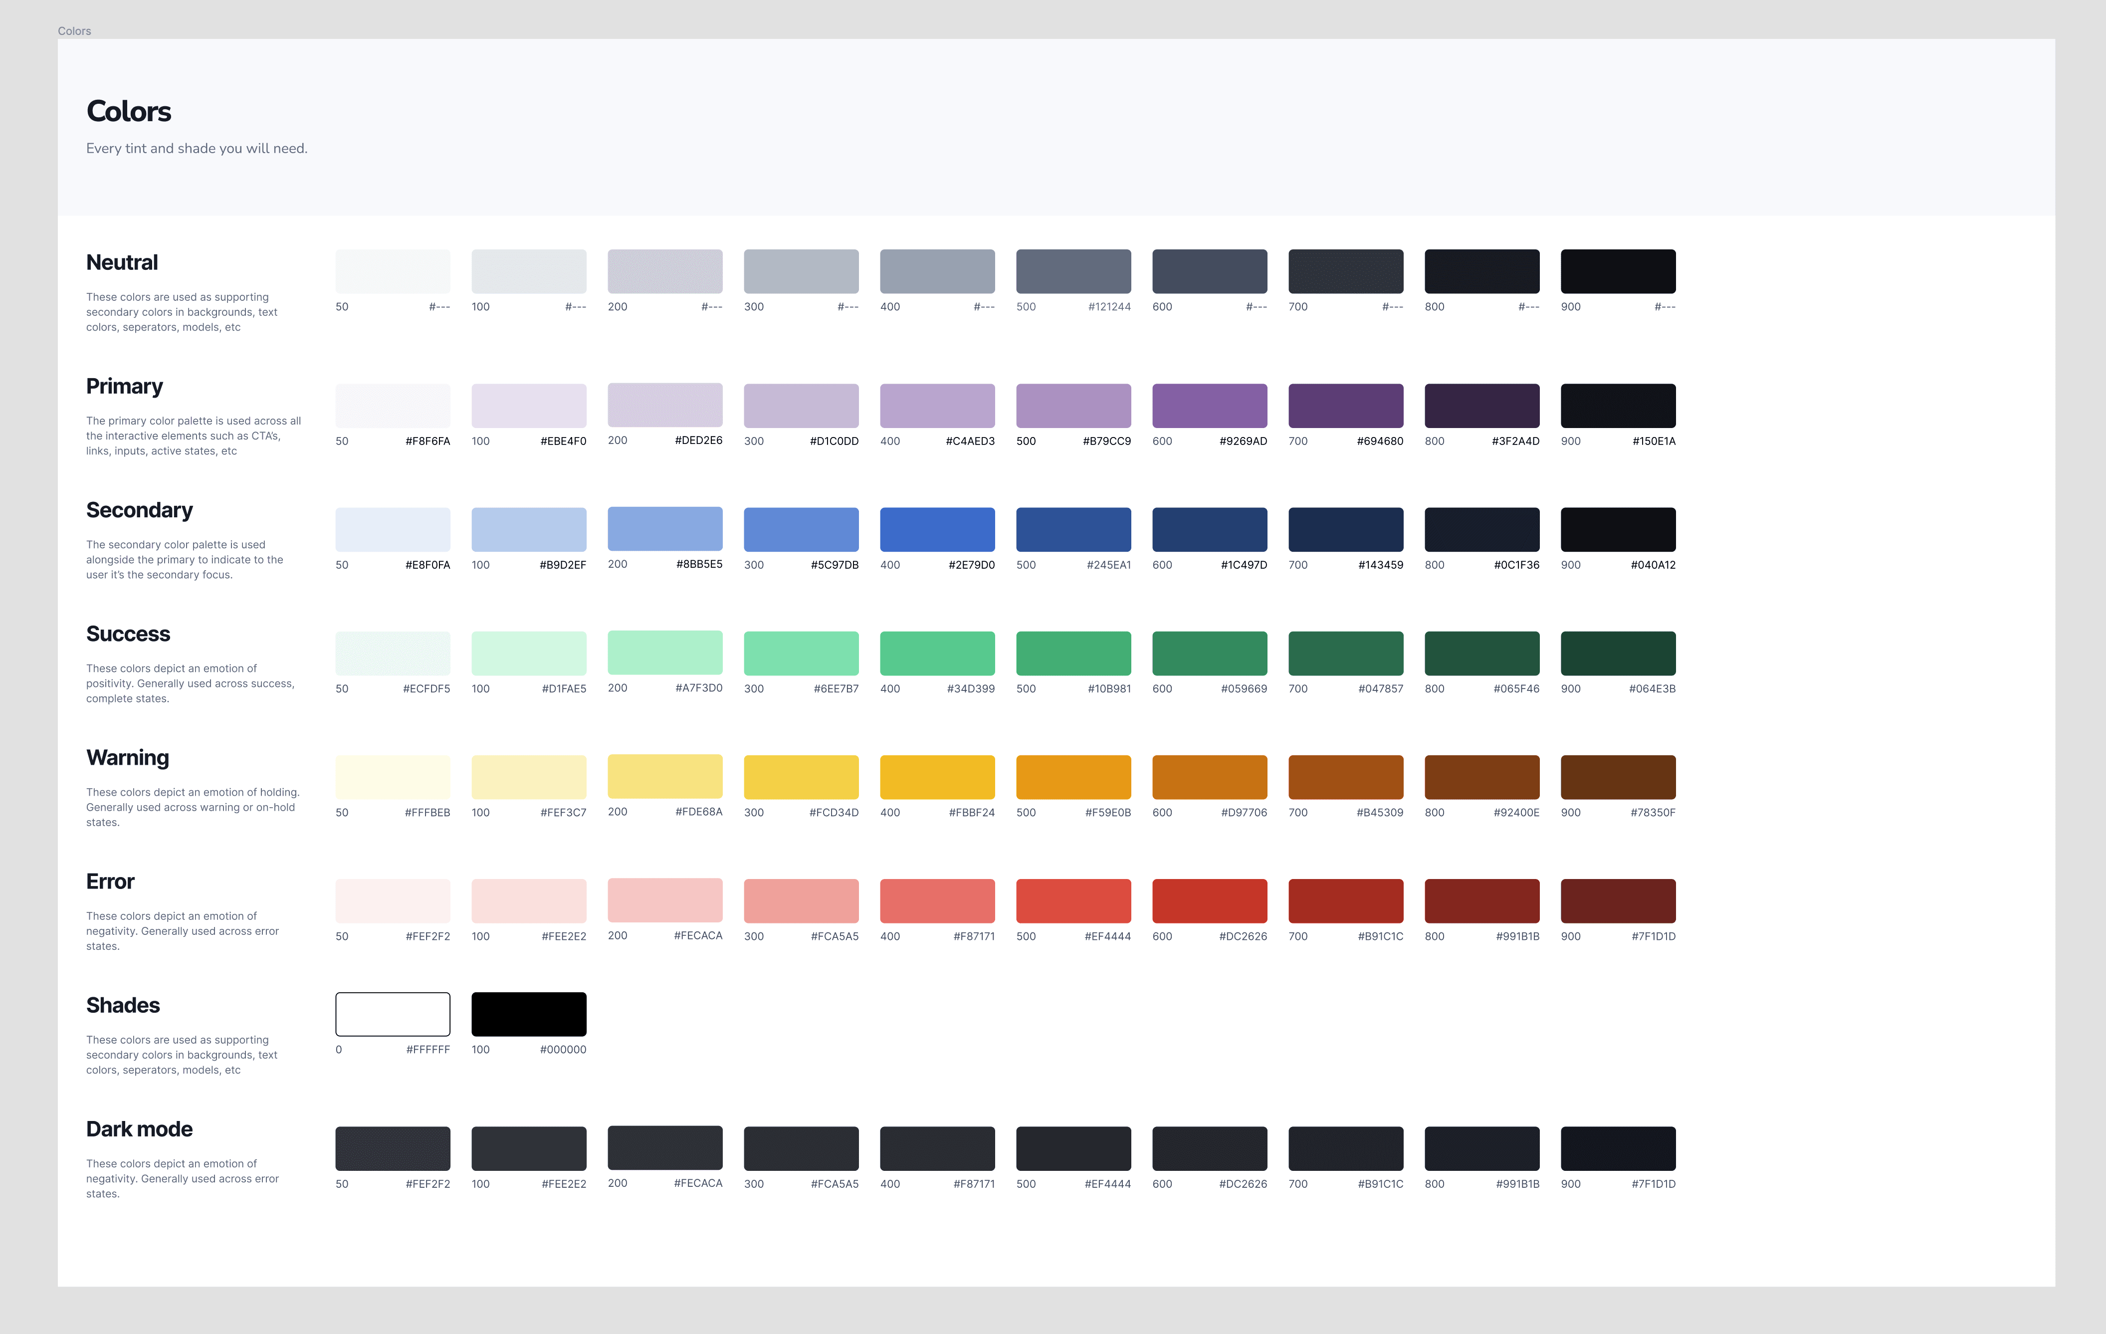Click the white #FFFFFF shade swatch
The image size is (2106, 1334).
click(x=393, y=1014)
